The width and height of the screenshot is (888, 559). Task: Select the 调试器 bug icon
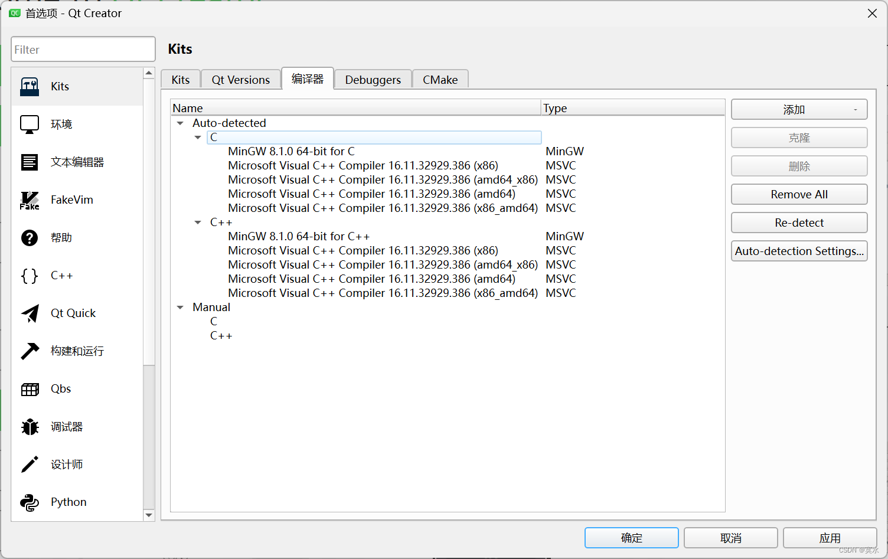(x=29, y=426)
